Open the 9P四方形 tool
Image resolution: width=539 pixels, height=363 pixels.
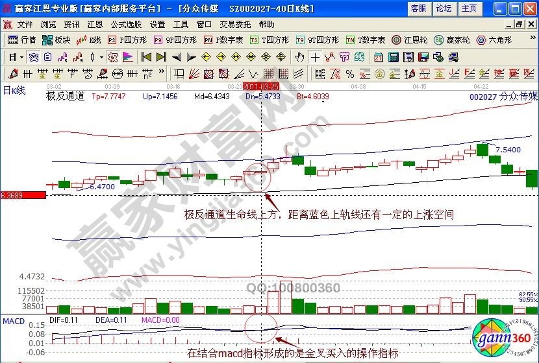[175, 40]
